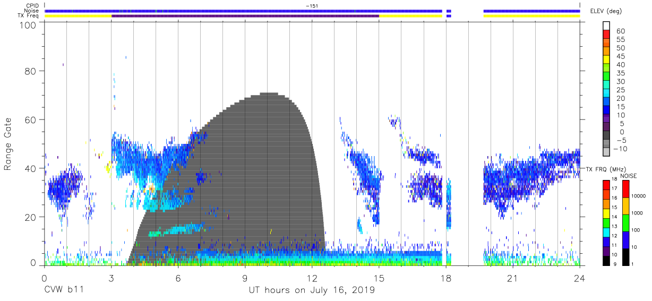The width and height of the screenshot is (652, 301).
Task: Click the range gate tick label '20'
Action: coord(31,217)
